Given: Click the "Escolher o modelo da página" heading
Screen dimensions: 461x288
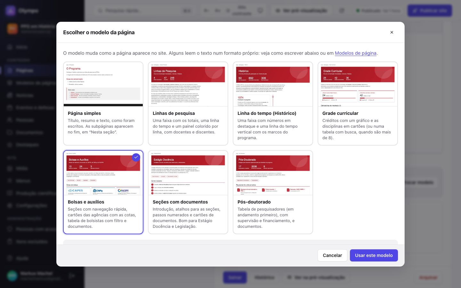Looking at the screenshot, I should (x=99, y=32).
